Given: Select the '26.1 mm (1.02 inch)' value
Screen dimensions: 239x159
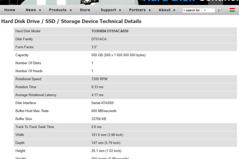Looking at the screenshot, I should click(x=106, y=151).
